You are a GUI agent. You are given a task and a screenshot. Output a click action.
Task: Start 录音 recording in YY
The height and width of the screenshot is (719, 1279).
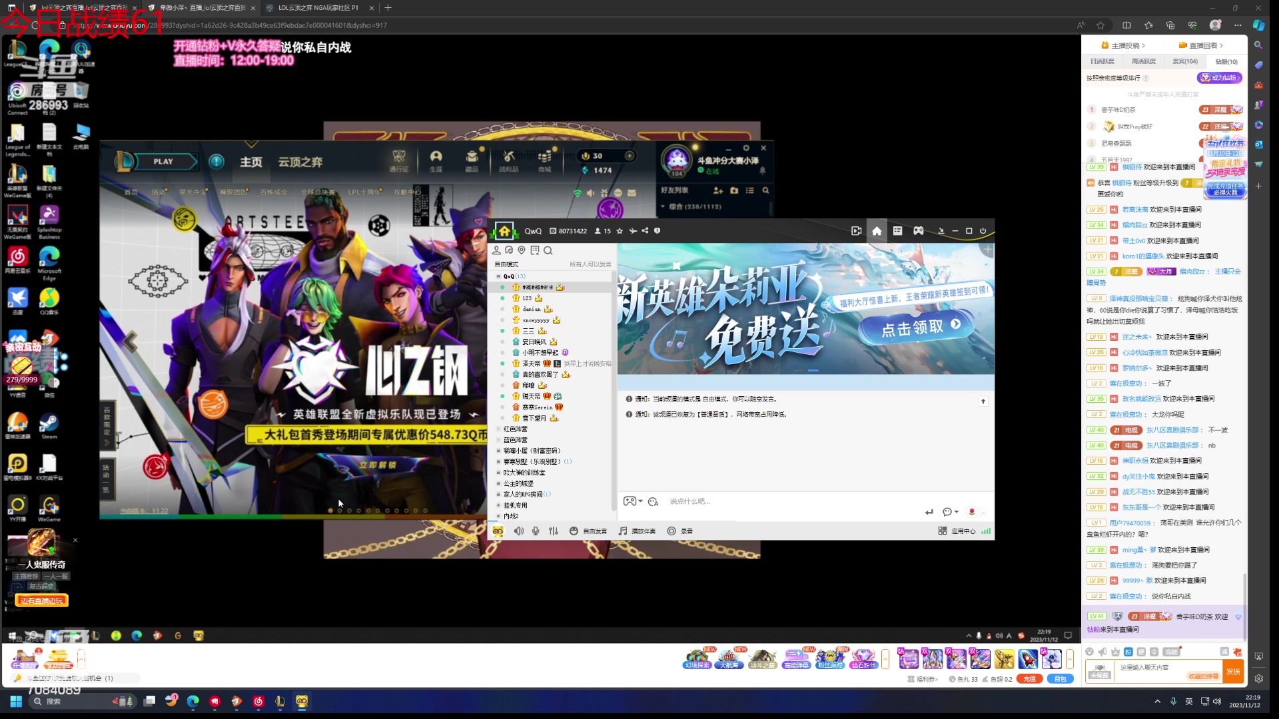(x=680, y=531)
